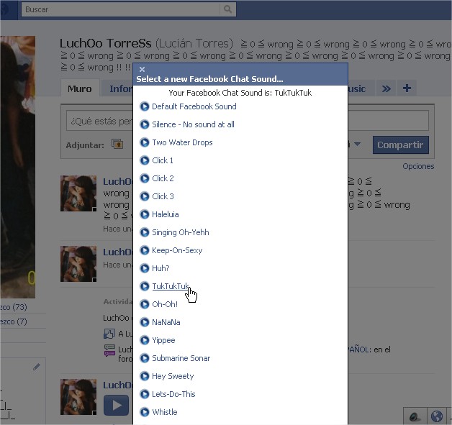Select the Huh? sound

click(161, 268)
